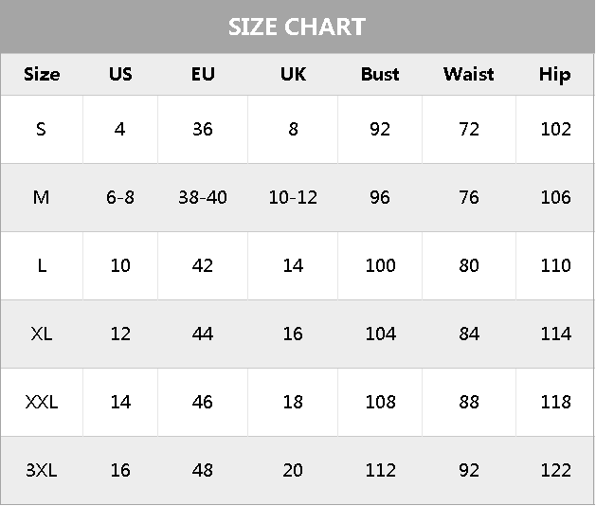Click the Bust column header

coord(380,74)
